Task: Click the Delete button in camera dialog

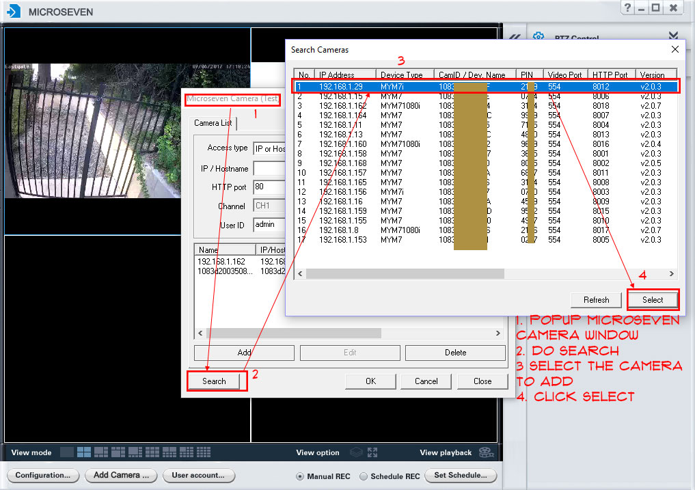Action: click(455, 353)
